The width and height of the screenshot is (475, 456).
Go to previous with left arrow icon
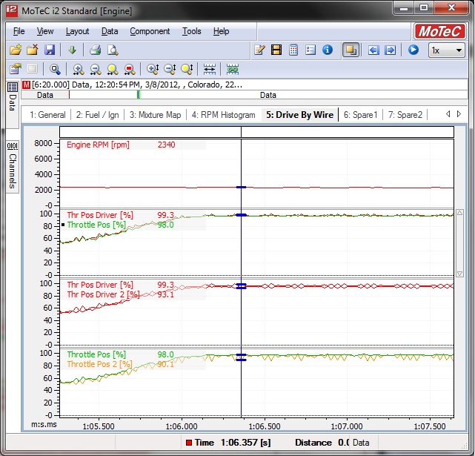tap(373, 50)
